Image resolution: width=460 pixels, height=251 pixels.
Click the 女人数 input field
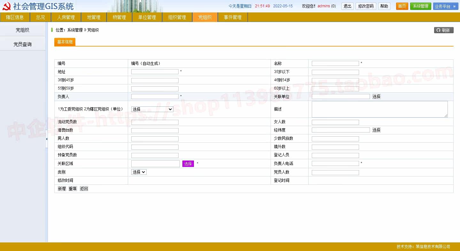coord(335,122)
